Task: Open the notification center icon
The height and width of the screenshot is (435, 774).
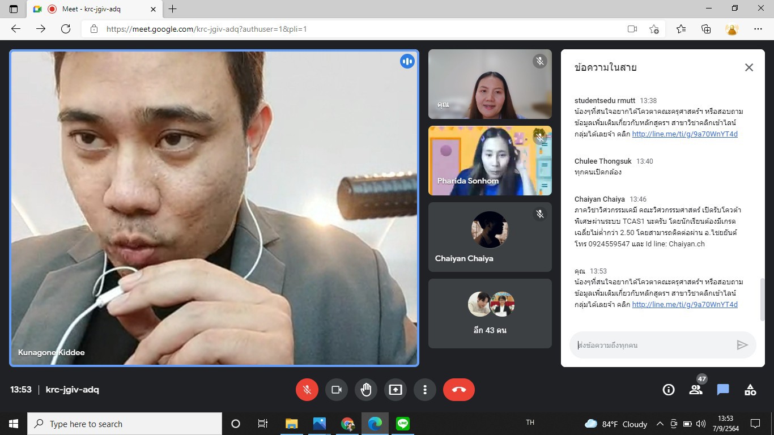Action: (755, 424)
